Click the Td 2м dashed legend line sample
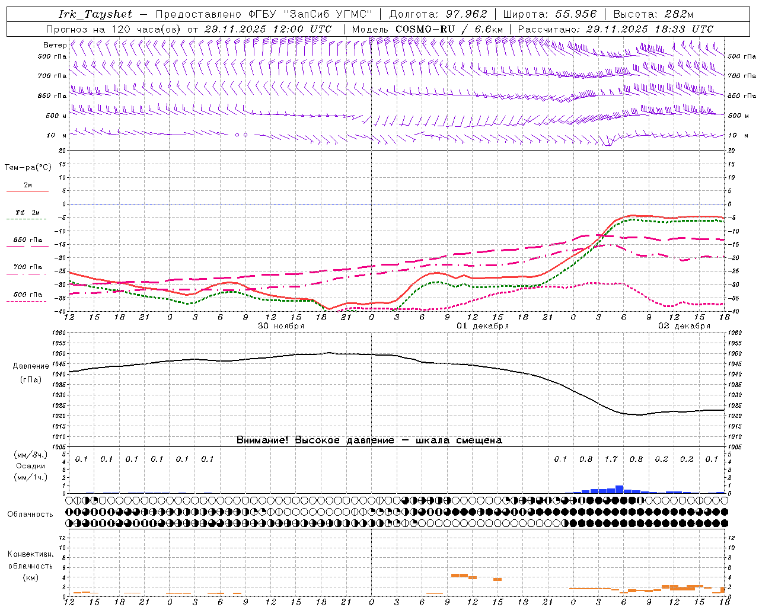This screenshot has width=759, height=607. 27,219
